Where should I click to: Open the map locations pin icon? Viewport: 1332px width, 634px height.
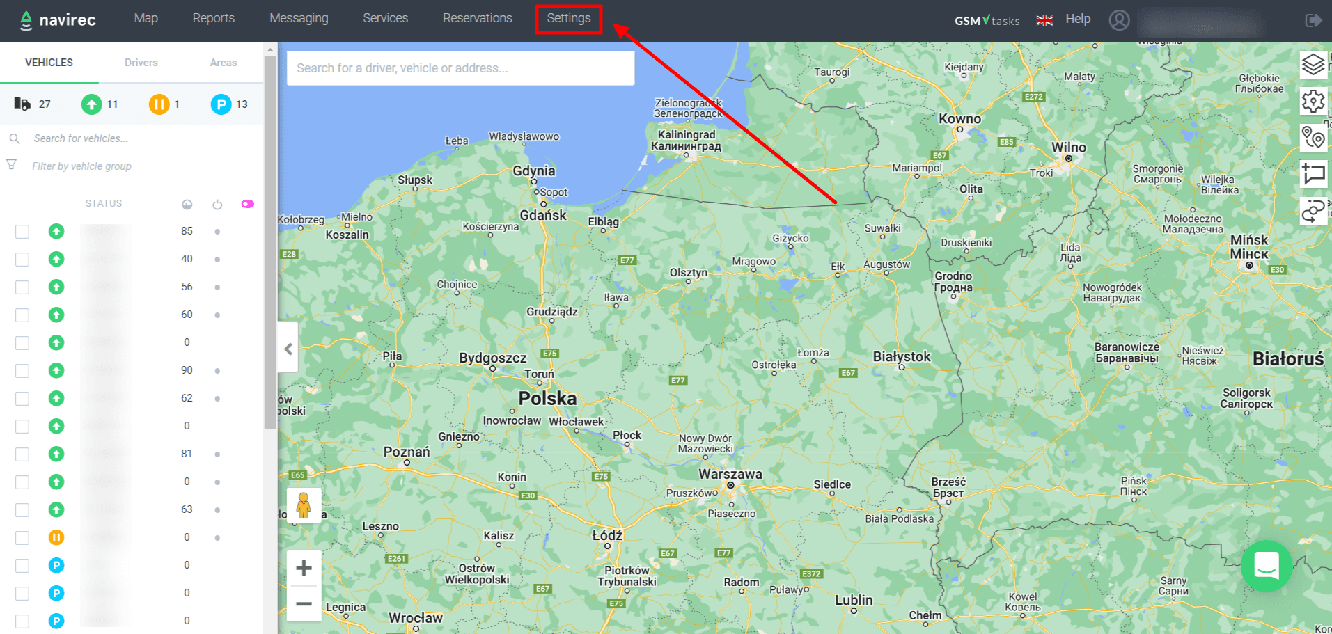(1313, 138)
